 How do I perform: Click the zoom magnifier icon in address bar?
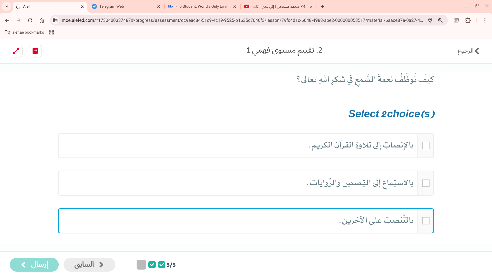point(440,20)
